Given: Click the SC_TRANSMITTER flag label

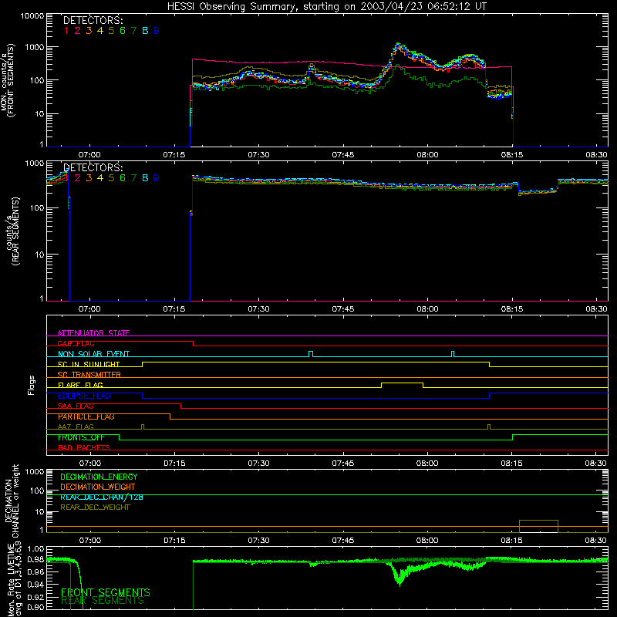Looking at the screenshot, I should click(89, 375).
